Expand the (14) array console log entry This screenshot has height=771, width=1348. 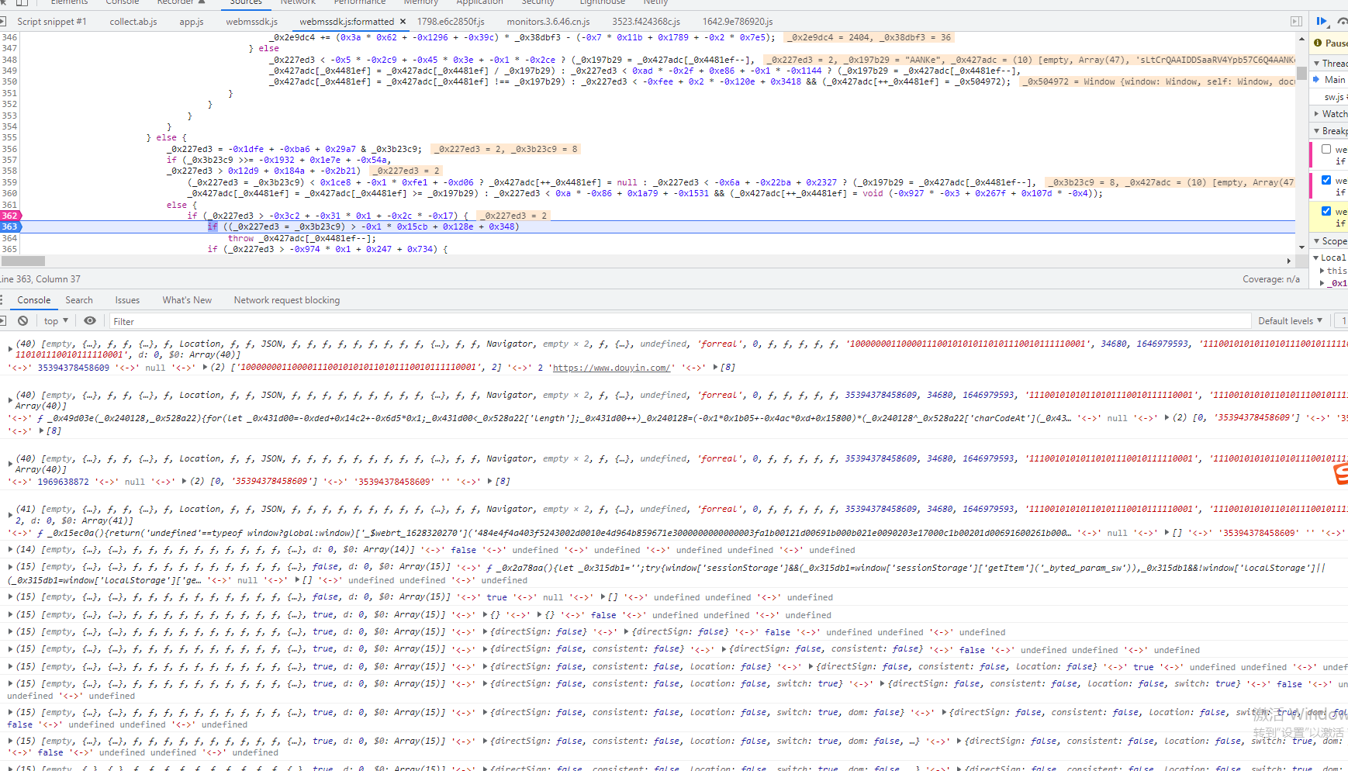point(10,550)
